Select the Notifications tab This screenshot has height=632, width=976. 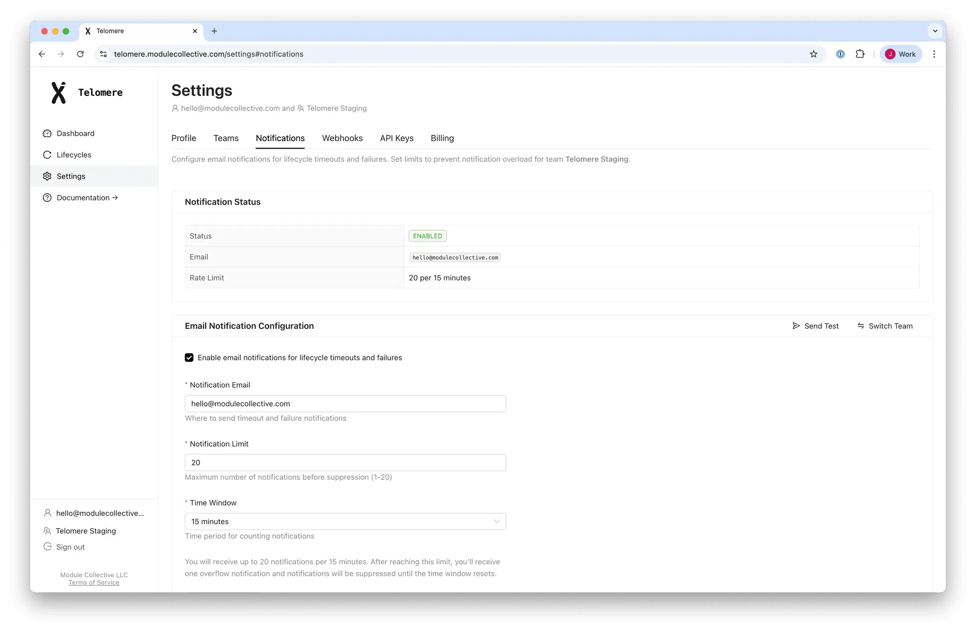[280, 138]
